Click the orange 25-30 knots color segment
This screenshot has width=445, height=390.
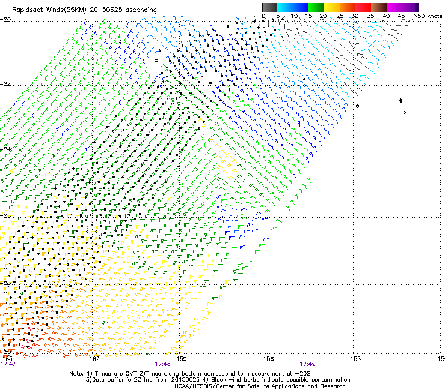[x=348, y=7]
